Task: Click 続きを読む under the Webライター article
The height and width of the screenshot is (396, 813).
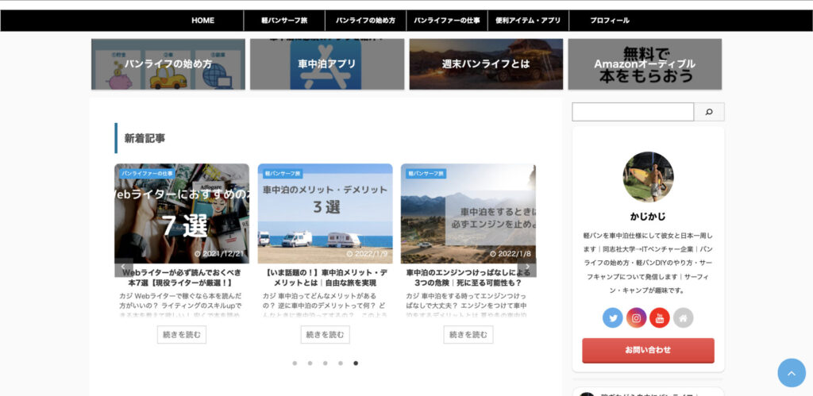Action: coord(182,335)
